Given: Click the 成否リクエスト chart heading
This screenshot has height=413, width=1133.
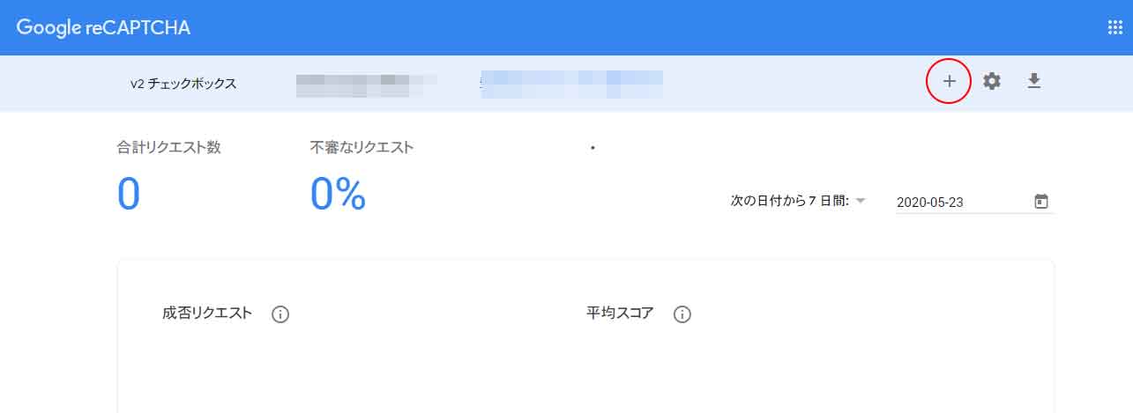Looking at the screenshot, I should 207,313.
